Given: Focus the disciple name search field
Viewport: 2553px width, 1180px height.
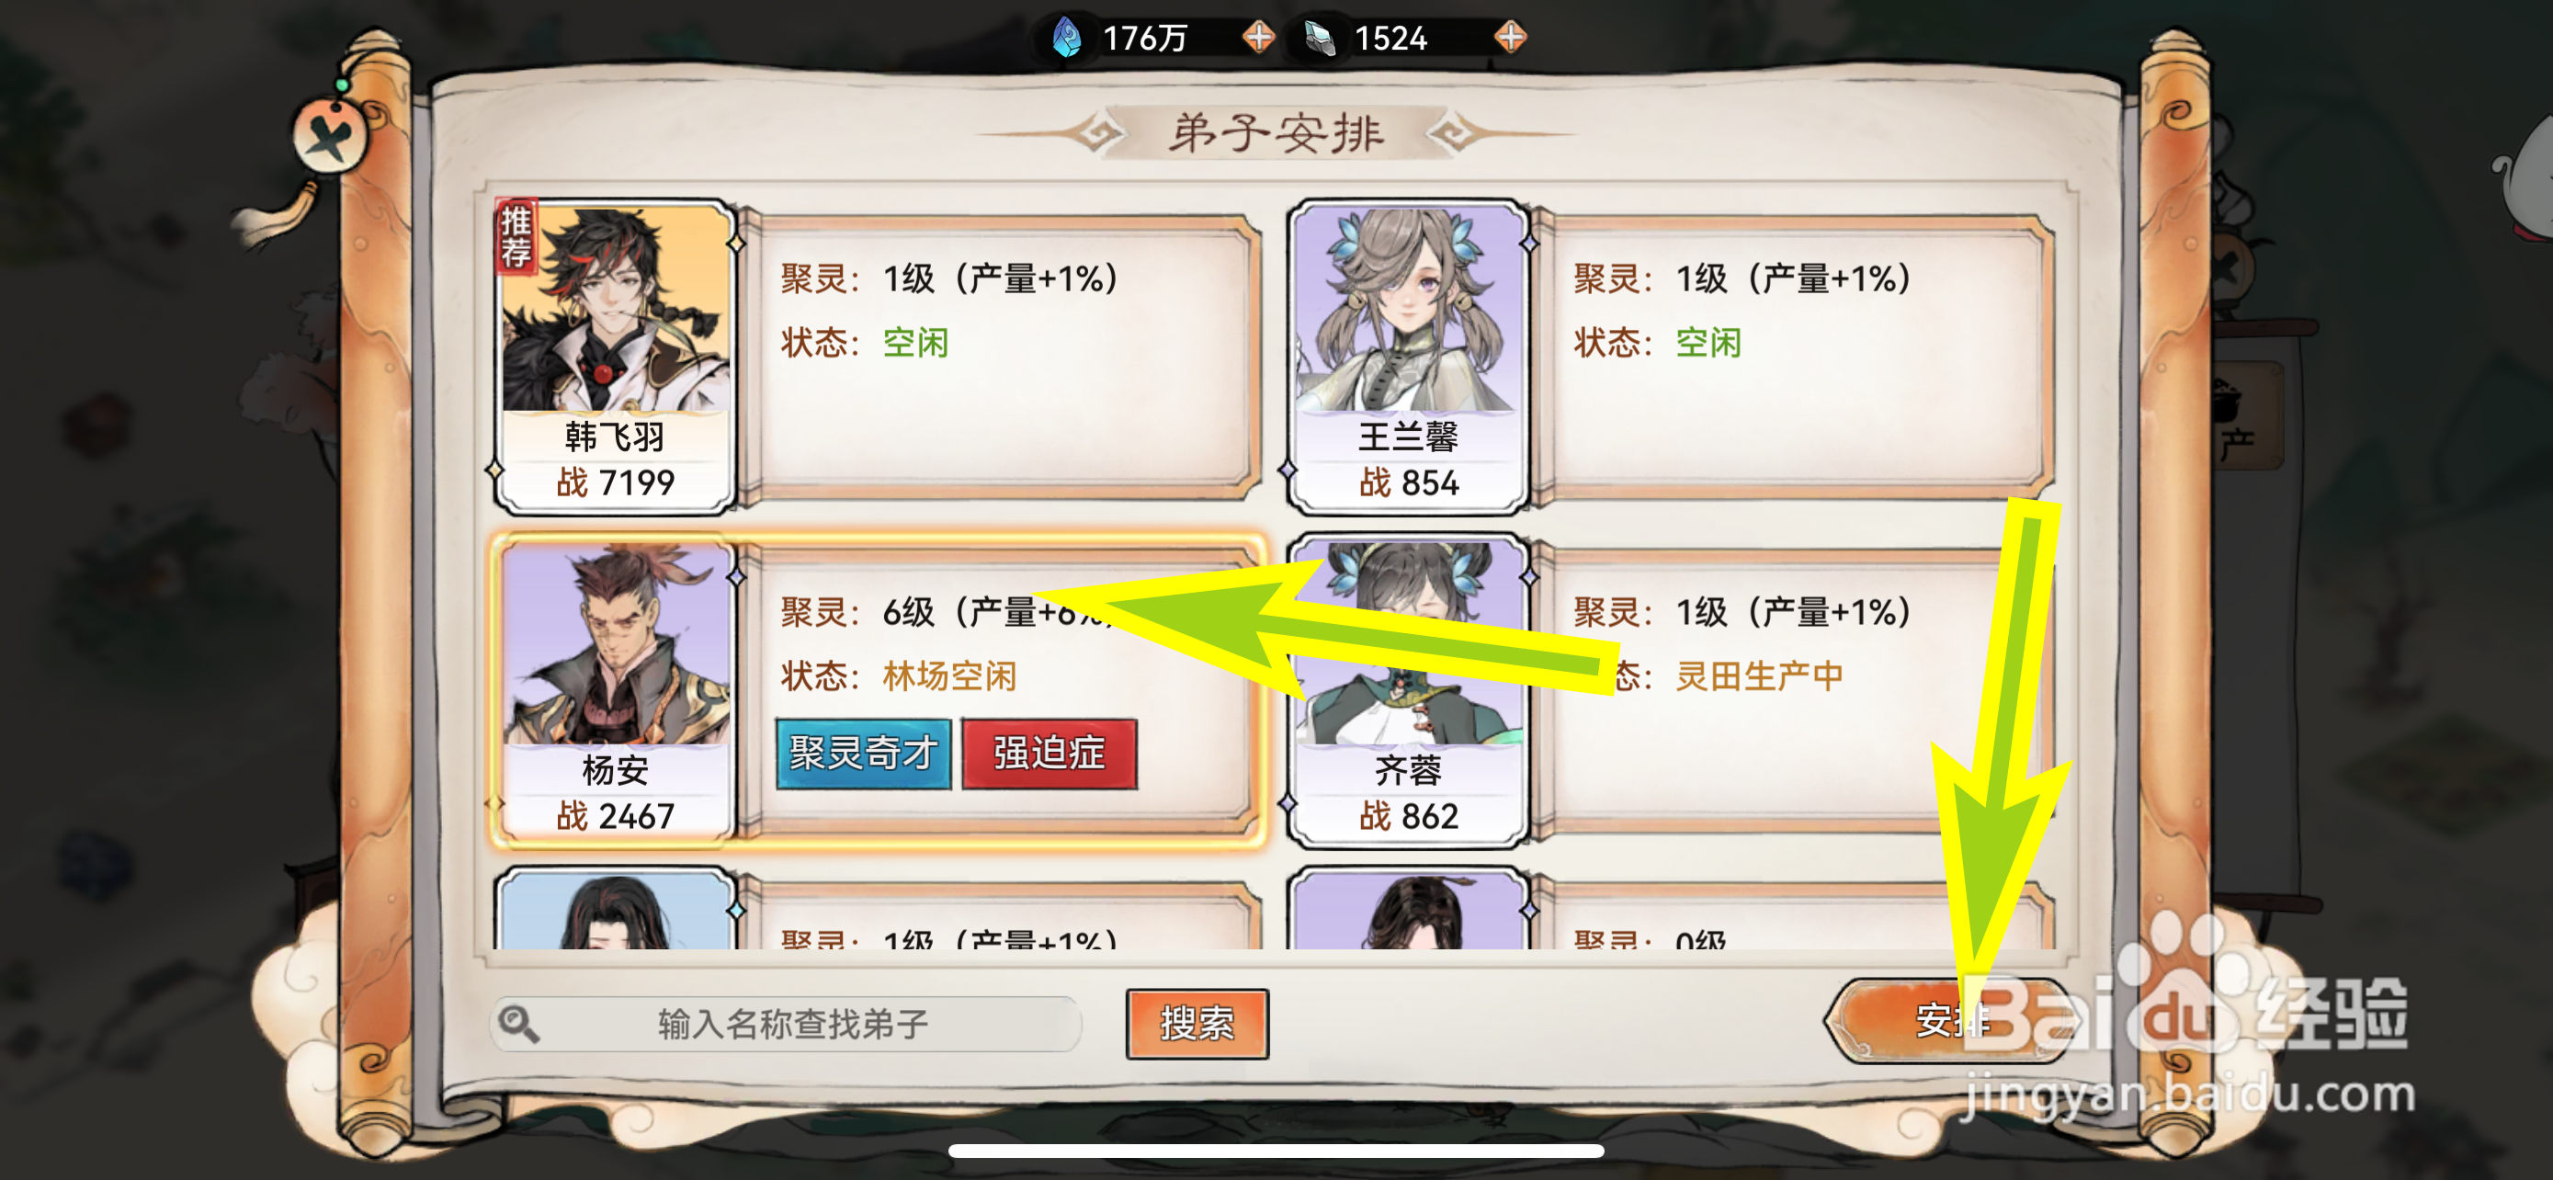Looking at the screenshot, I should [786, 1024].
